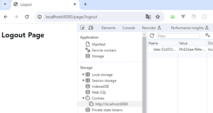Sort cookies by Value column header
213x113 pixels.
coord(192,43)
